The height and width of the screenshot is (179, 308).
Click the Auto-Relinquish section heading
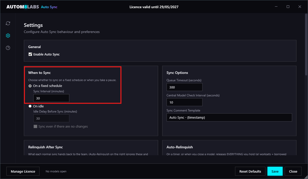coord(180,147)
